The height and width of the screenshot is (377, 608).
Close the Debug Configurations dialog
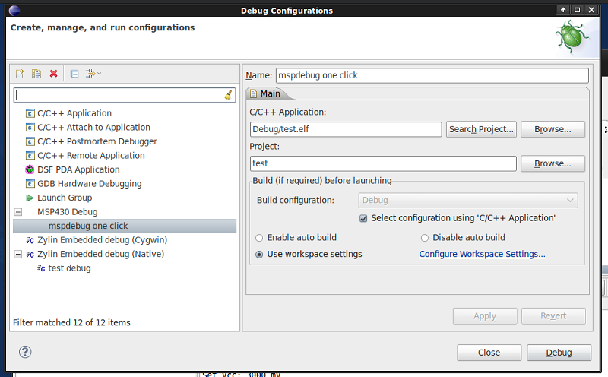coord(489,353)
